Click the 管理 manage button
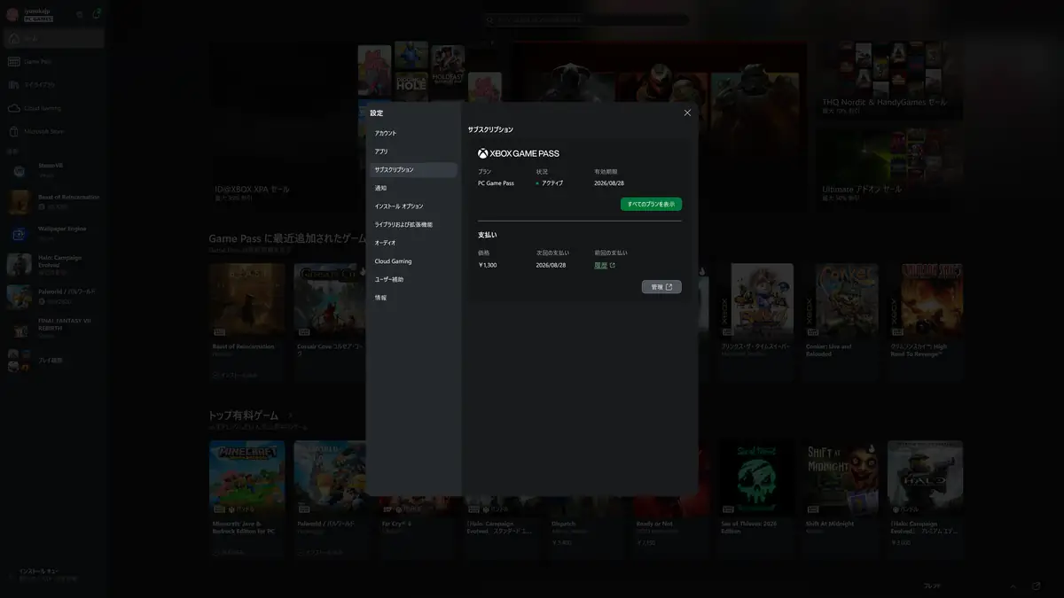1064x598 pixels. (x=661, y=287)
